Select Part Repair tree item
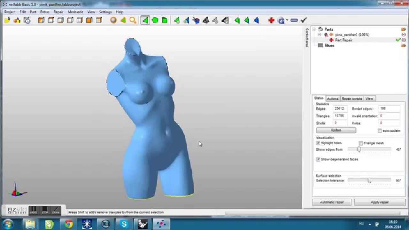Viewport: 409px width, 230px height. (344, 40)
